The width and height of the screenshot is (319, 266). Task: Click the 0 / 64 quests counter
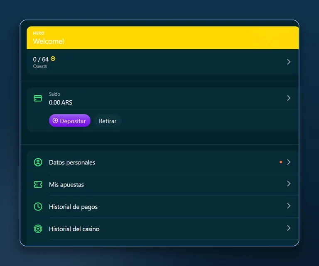point(41,59)
